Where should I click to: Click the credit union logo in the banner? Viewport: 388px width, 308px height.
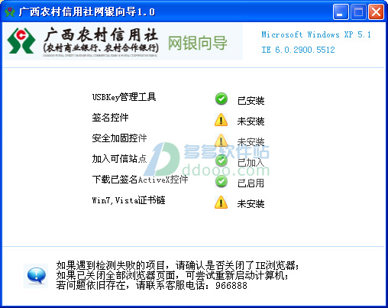(21, 41)
